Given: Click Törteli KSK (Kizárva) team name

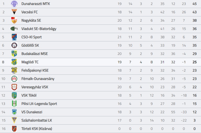Looking at the screenshot, I should click(x=37, y=129).
